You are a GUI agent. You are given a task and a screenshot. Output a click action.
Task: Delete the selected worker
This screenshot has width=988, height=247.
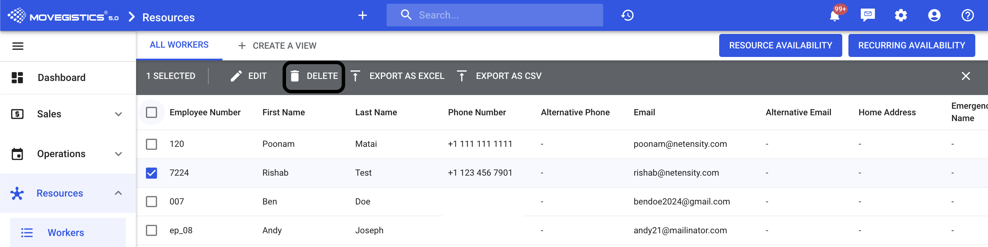point(314,76)
